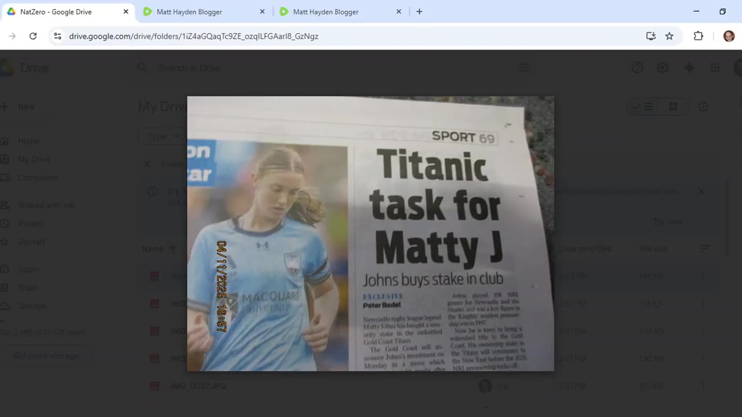Click the newspaper photo preview image
The width and height of the screenshot is (742, 417).
(370, 233)
